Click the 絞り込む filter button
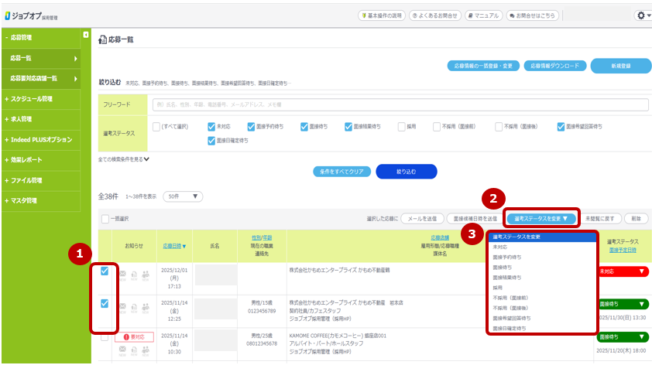The width and height of the screenshot is (652, 365). tap(406, 172)
